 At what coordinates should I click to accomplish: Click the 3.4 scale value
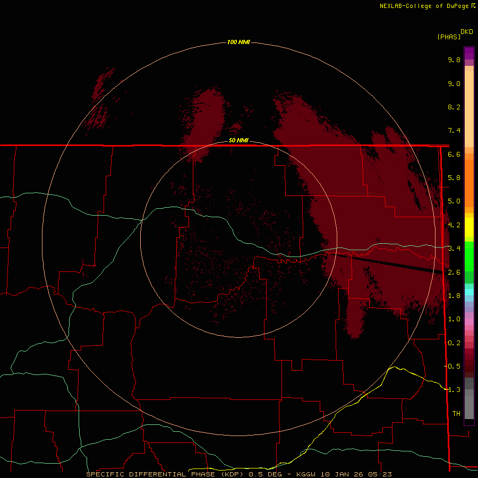[454, 249]
